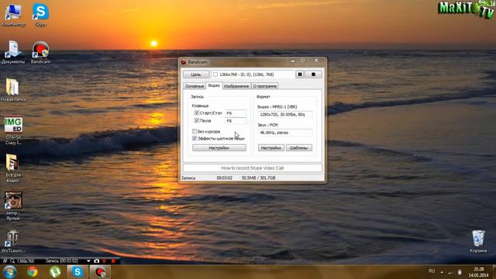Image resolution: width=496 pixels, height=279 pixels.
Task: Switch to the Основные tab
Action: pos(195,86)
